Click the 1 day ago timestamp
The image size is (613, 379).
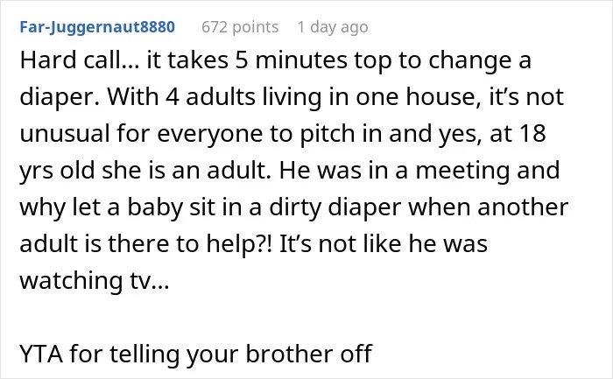333,27
